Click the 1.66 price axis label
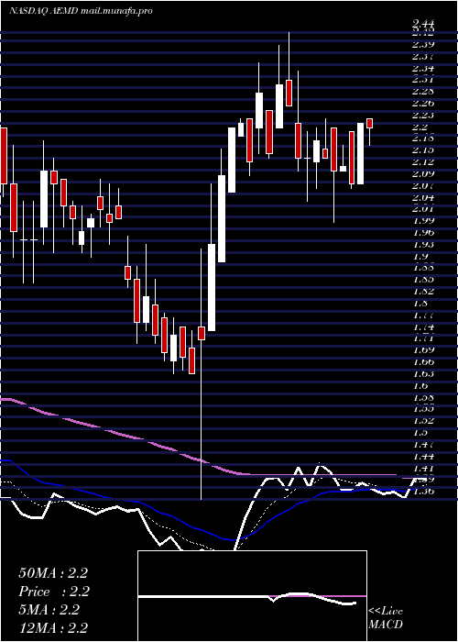Screen dimensions: 458x642 point(423,362)
